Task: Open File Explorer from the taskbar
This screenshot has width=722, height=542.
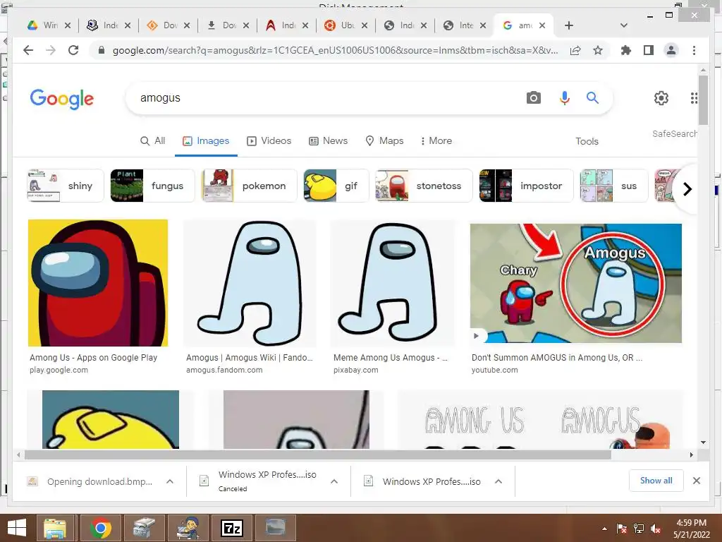Action: click(x=55, y=528)
